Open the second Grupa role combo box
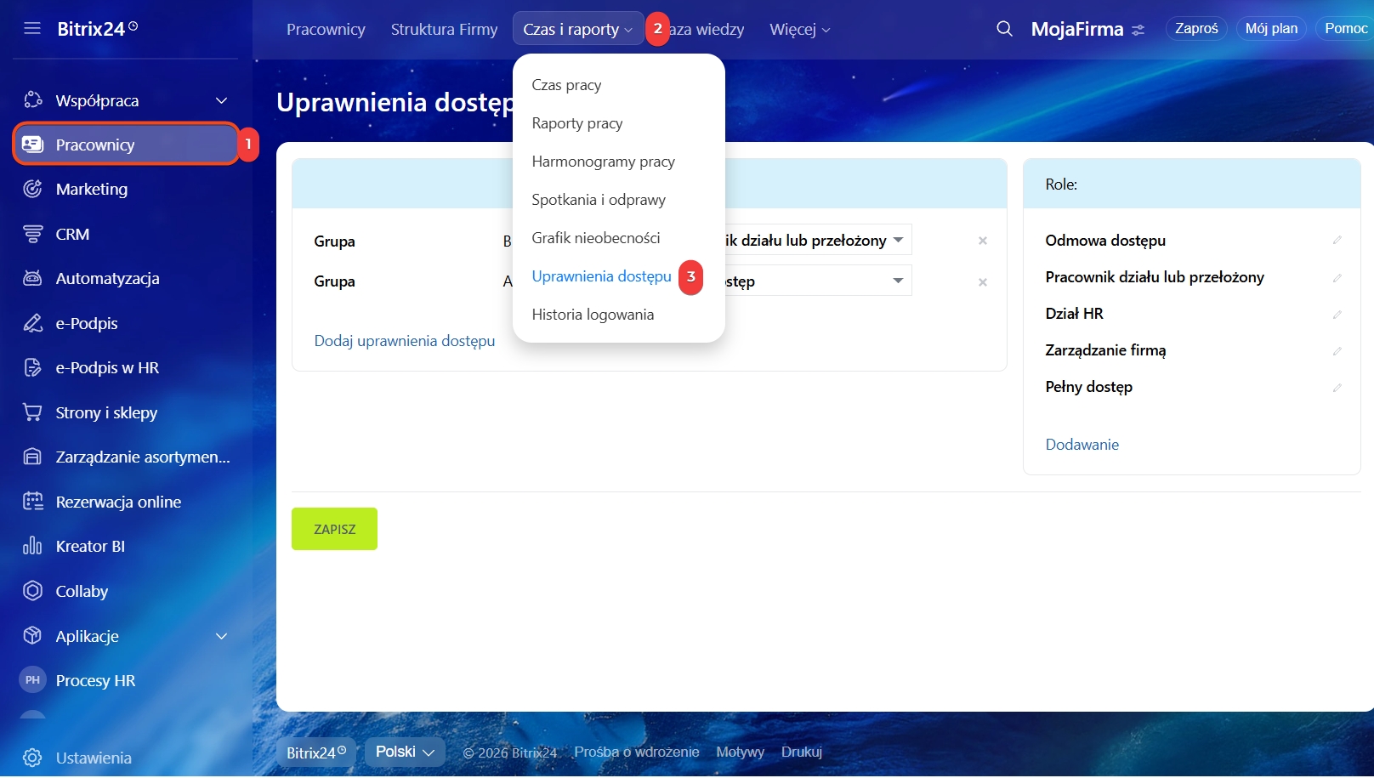 (x=816, y=281)
